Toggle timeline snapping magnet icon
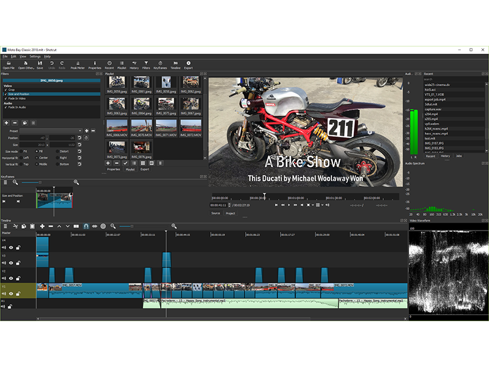 pyautogui.click(x=86, y=226)
